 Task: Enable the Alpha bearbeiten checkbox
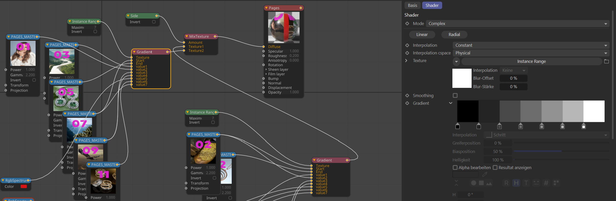(455, 168)
